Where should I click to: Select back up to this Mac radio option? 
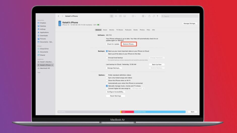(x=107, y=54)
